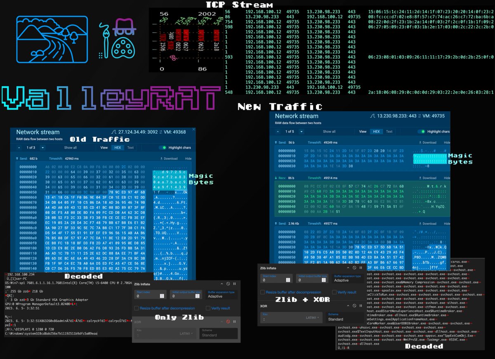Download the 56 b Send packet
This screenshot has height=359, width=495.
pyautogui.click(x=427, y=142)
